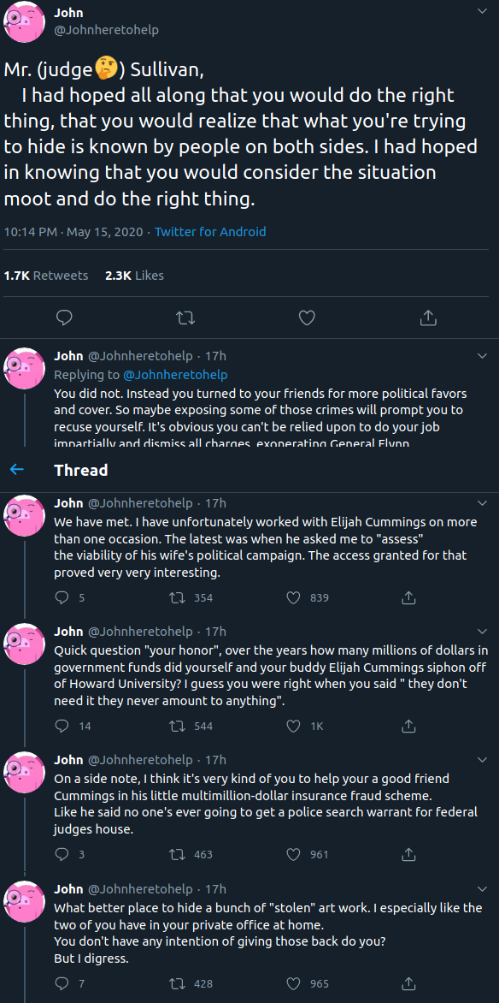Like the main tweet via heart icon
The height and width of the screenshot is (1003, 499).
click(x=308, y=318)
